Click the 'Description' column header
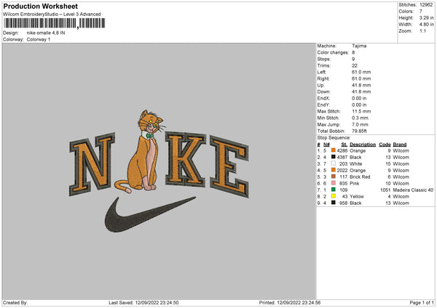The width and height of the screenshot is (437, 308). pyautogui.click(x=363, y=145)
